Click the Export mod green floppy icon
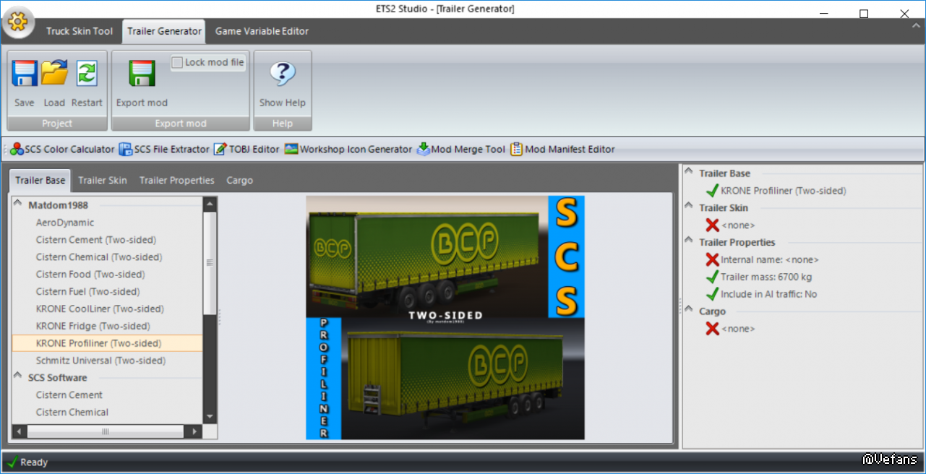926x474 pixels. [142, 74]
